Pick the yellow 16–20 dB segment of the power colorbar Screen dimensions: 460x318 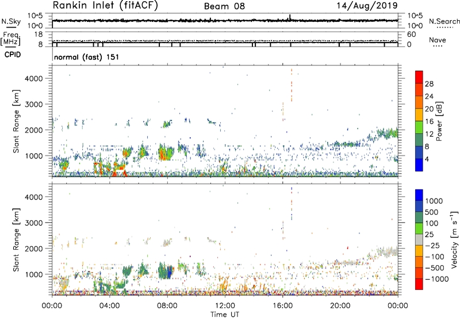click(x=419, y=115)
